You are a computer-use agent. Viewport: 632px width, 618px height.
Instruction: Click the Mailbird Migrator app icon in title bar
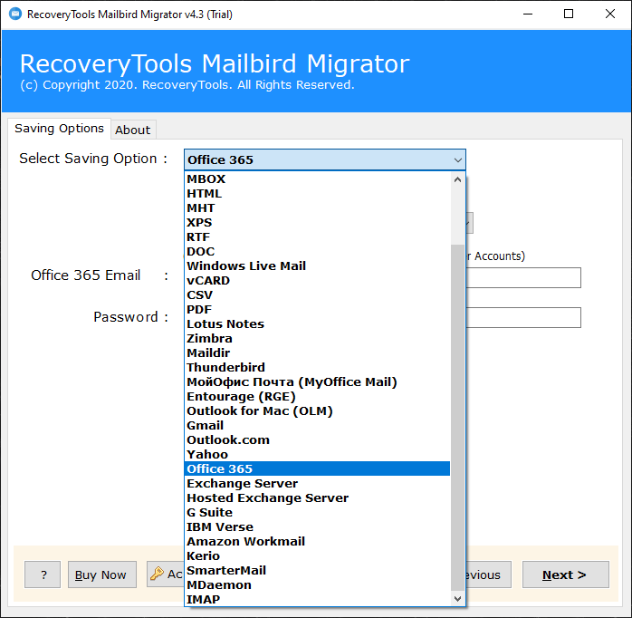15,14
